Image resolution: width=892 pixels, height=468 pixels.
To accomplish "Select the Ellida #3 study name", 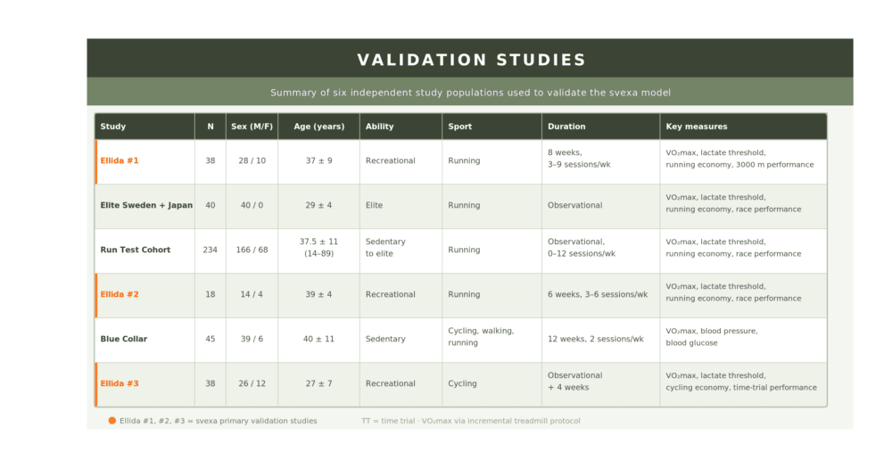I will tap(120, 383).
